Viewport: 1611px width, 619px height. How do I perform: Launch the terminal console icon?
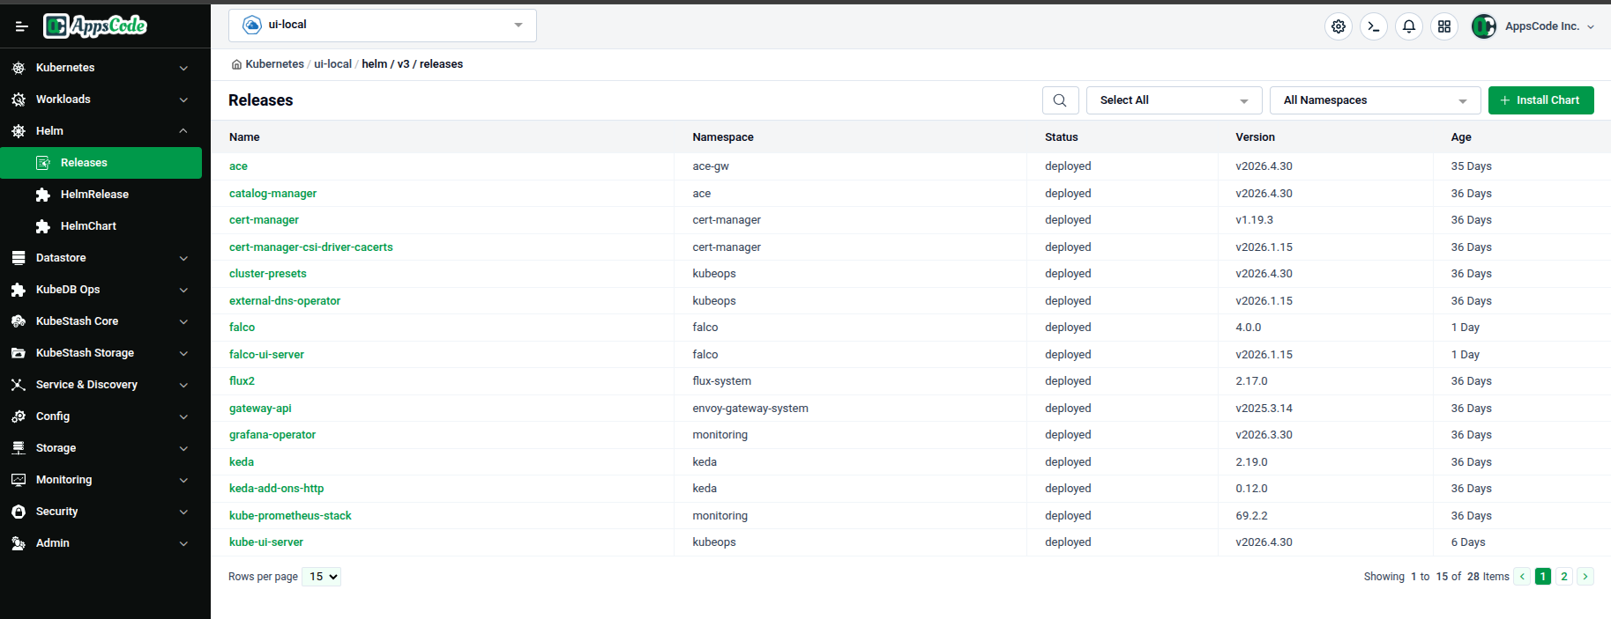click(x=1374, y=26)
